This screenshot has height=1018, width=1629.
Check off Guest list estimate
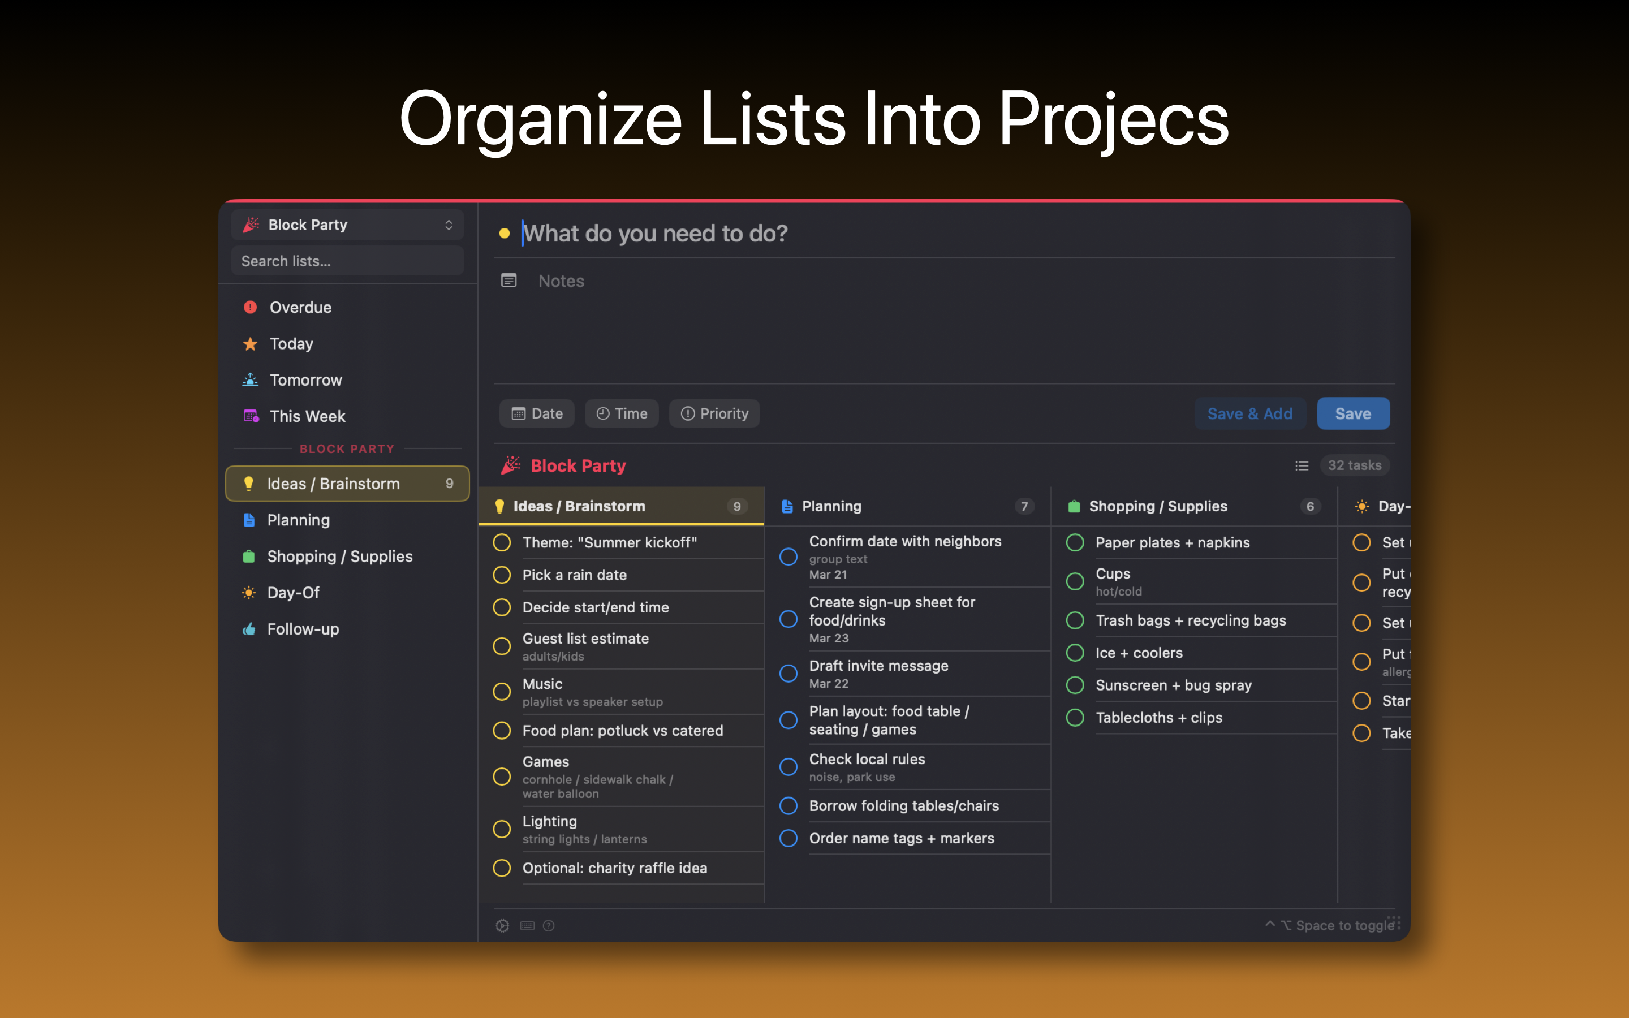tap(502, 646)
